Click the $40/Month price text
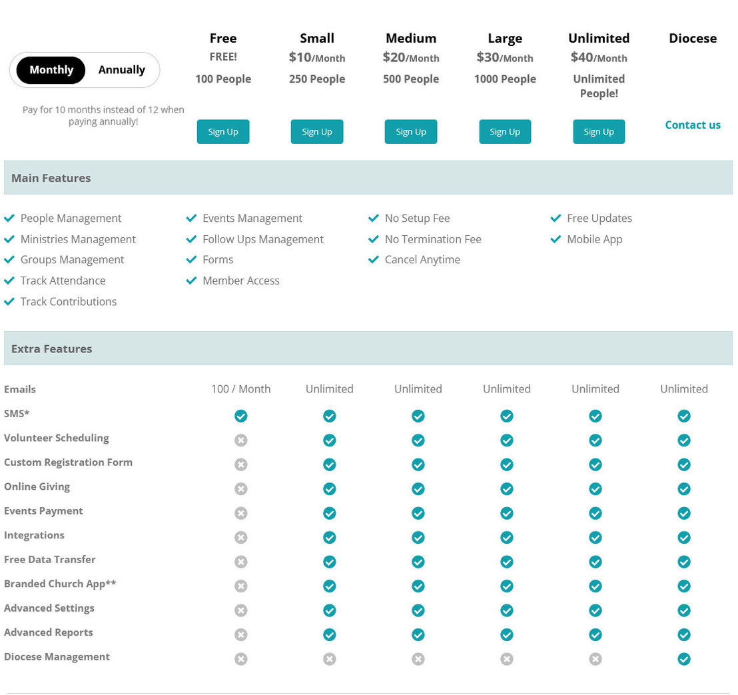 [x=599, y=57]
